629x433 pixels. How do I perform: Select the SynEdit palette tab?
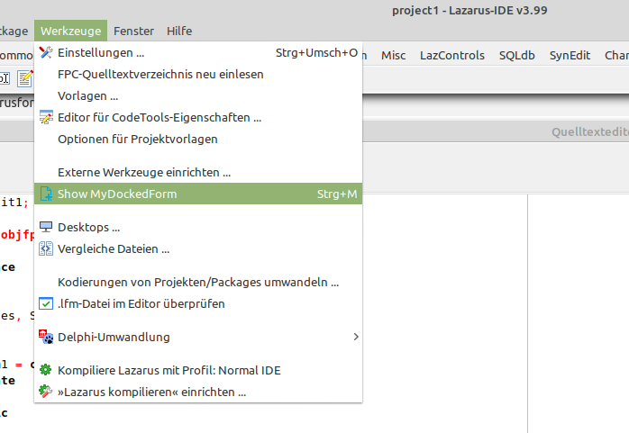click(570, 55)
